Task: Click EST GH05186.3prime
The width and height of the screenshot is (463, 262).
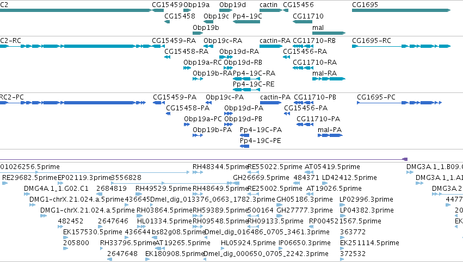Action: (279, 205)
